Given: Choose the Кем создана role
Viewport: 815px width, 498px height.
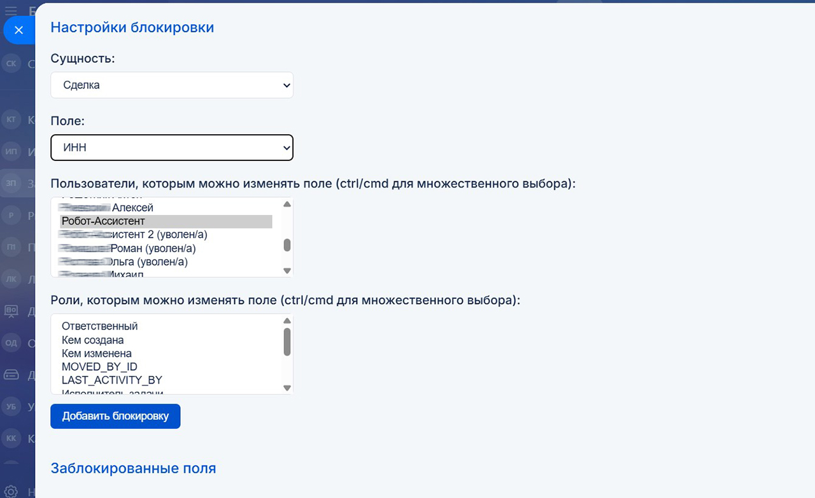Looking at the screenshot, I should (x=93, y=340).
